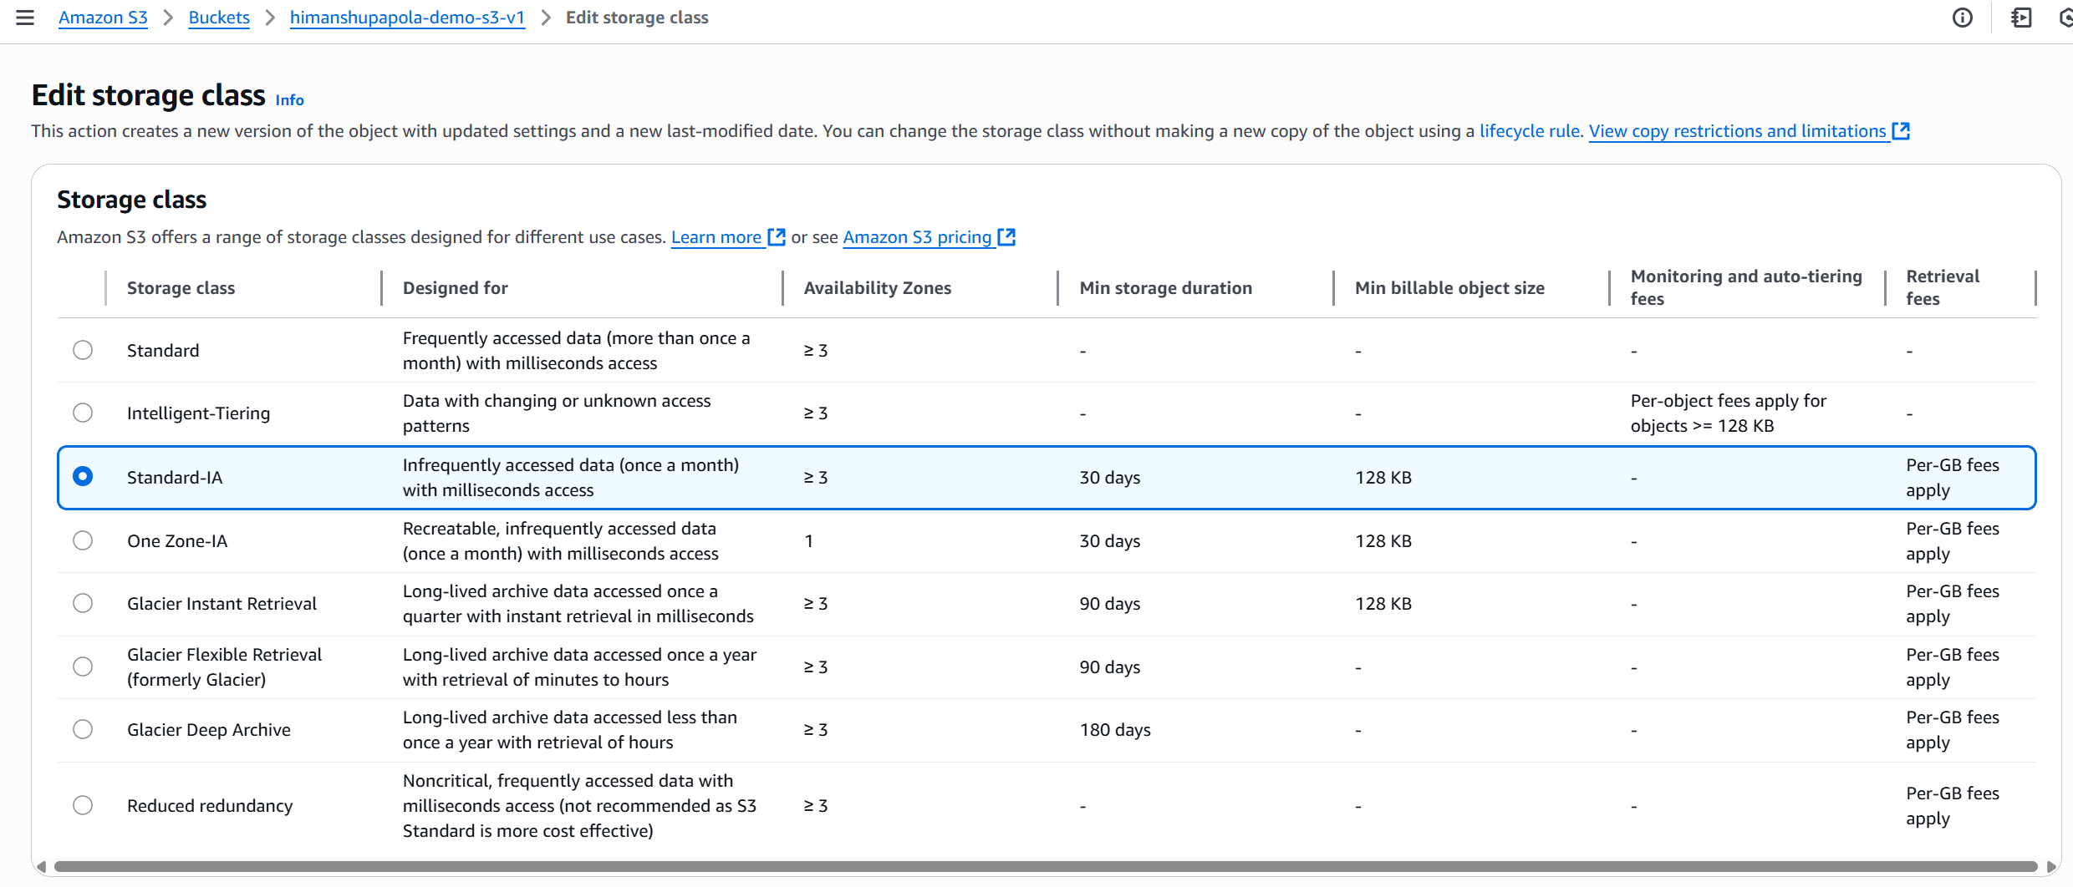Click the horizontal table scrollbar track
2073x887 pixels.
[x=1045, y=867]
